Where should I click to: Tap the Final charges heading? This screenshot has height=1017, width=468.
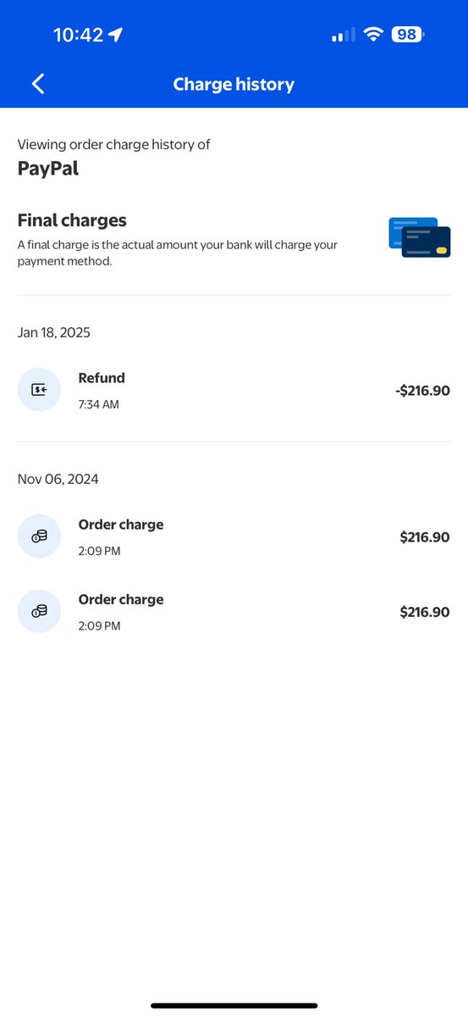coord(72,220)
